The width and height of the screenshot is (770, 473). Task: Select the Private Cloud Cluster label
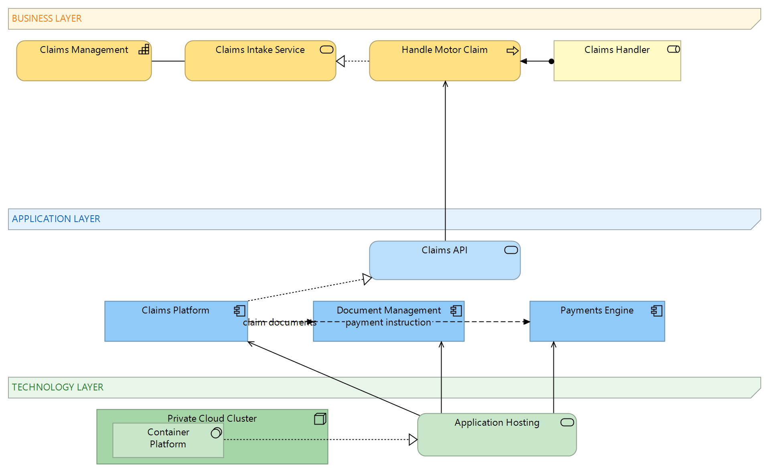click(212, 418)
